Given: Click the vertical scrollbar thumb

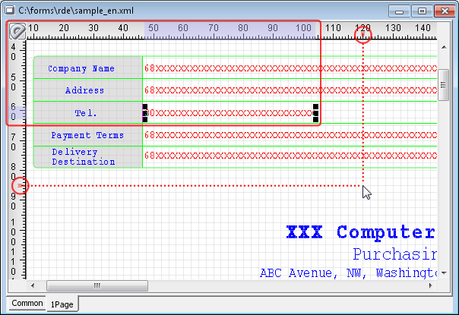Looking at the screenshot, I should point(444,85).
